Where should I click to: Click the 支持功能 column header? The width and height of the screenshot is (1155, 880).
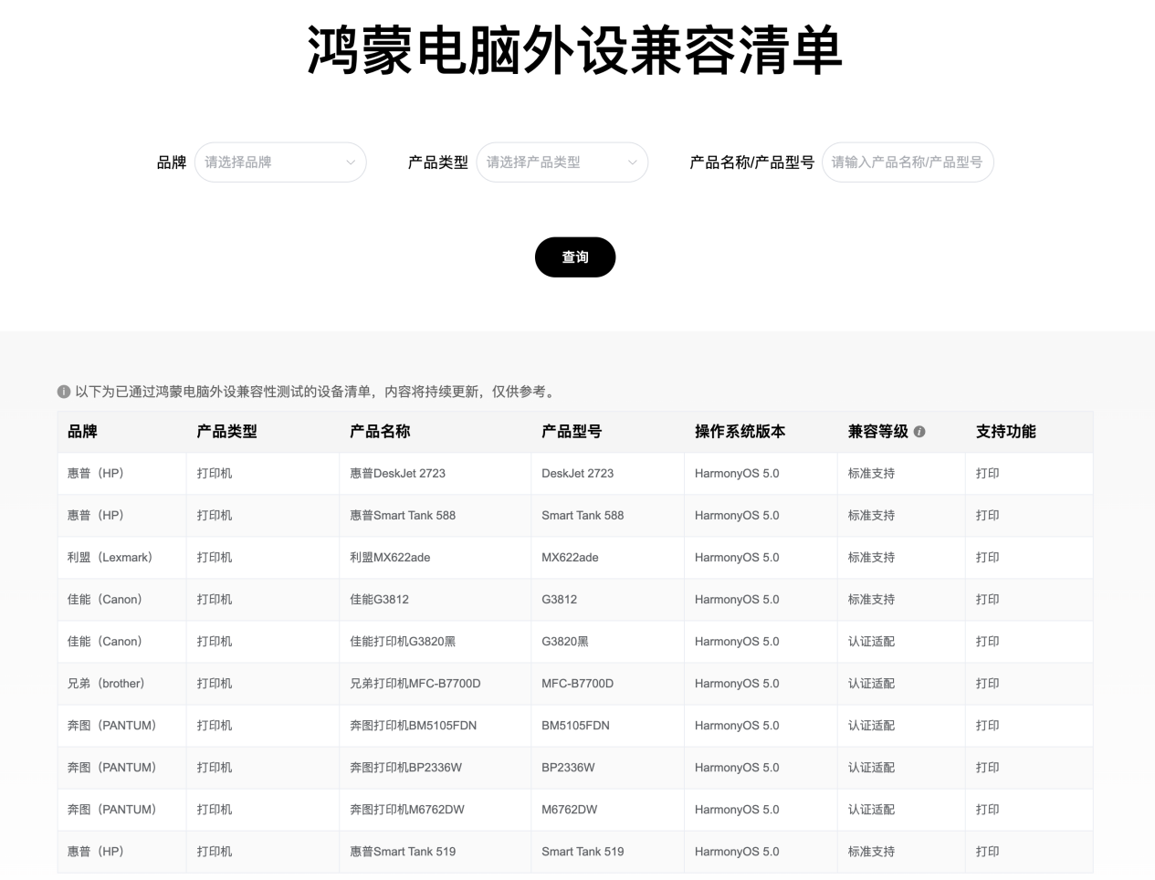pos(1005,432)
